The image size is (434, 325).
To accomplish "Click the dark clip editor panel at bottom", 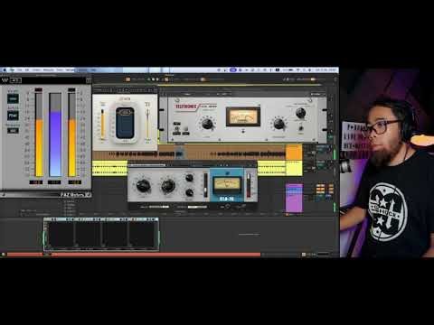I will tap(101, 235).
